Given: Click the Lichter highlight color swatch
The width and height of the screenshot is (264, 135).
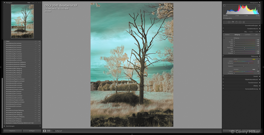Looking at the screenshot, I should (x=254, y=59).
